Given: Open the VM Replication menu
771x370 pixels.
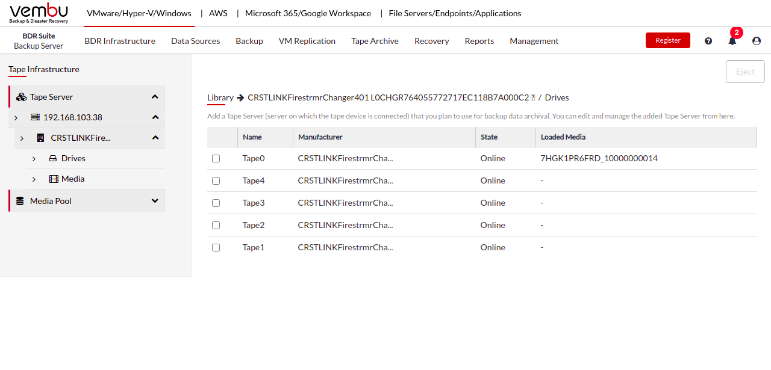Looking at the screenshot, I should click(x=307, y=41).
